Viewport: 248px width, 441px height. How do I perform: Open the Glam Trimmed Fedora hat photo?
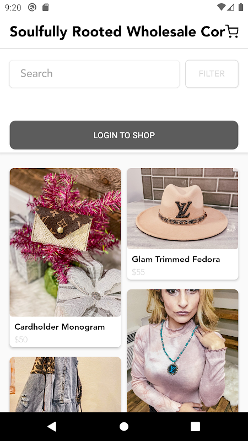pos(183,208)
